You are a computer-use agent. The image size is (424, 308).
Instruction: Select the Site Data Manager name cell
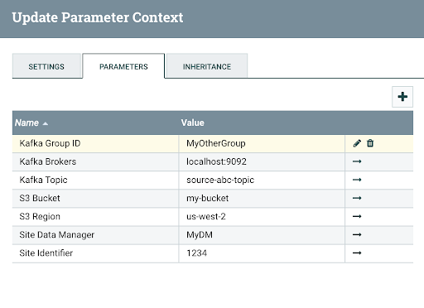95,235
